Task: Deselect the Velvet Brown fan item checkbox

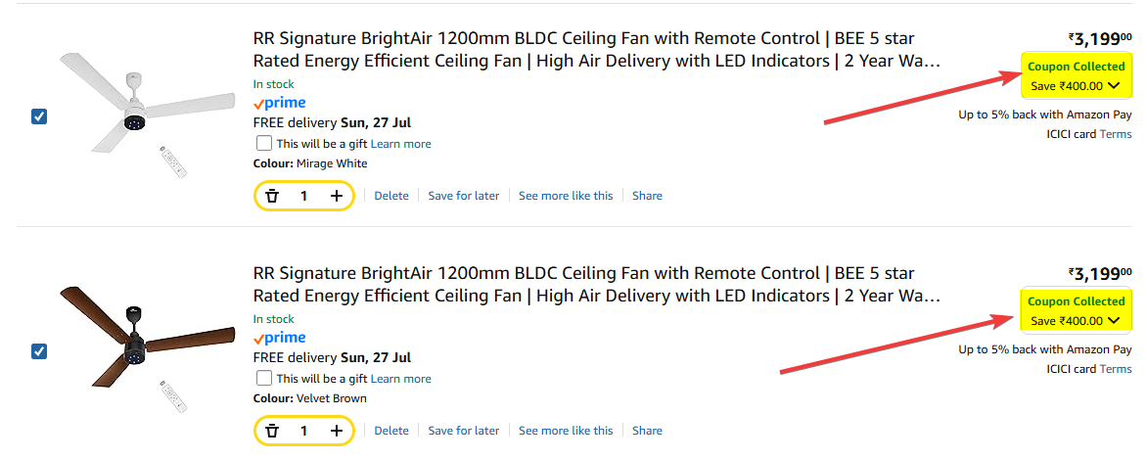Action: coord(39,351)
